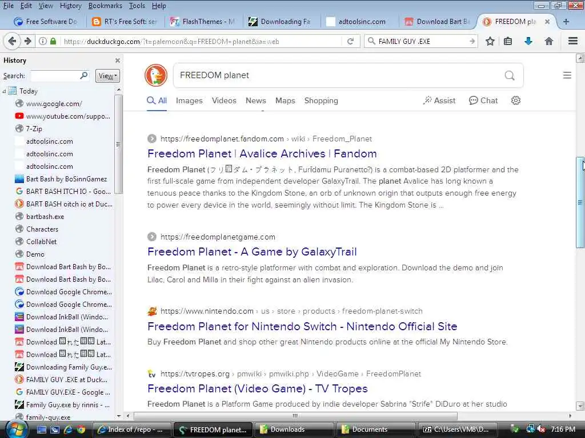
Task: Click the browser Back arrow button
Action: (x=12, y=41)
